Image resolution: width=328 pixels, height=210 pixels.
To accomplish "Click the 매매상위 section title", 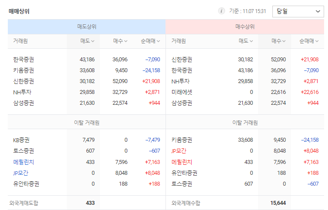I will [x=19, y=11].
